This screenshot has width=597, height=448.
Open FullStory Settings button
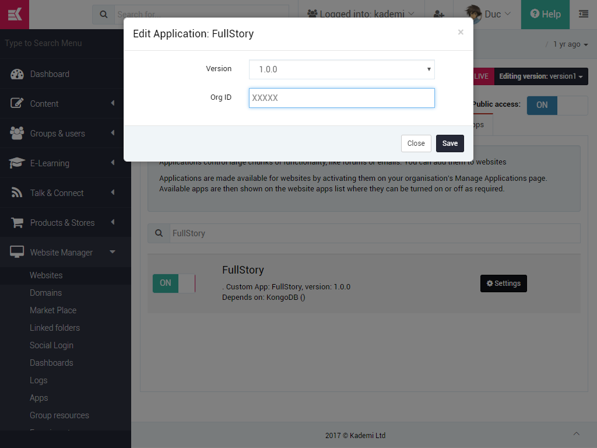click(x=503, y=283)
